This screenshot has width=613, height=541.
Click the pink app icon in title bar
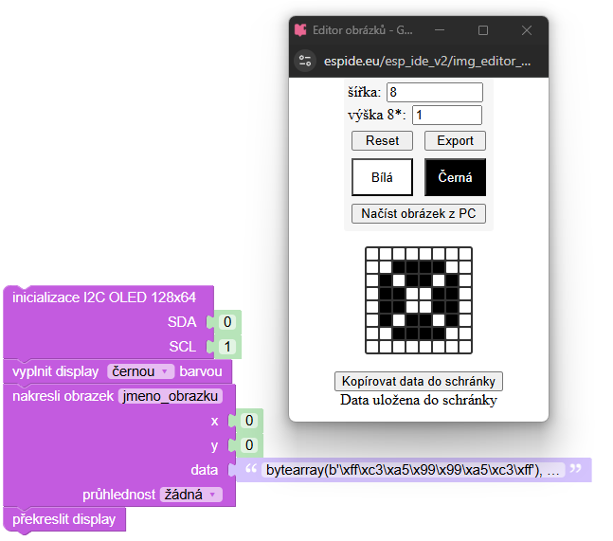point(300,30)
